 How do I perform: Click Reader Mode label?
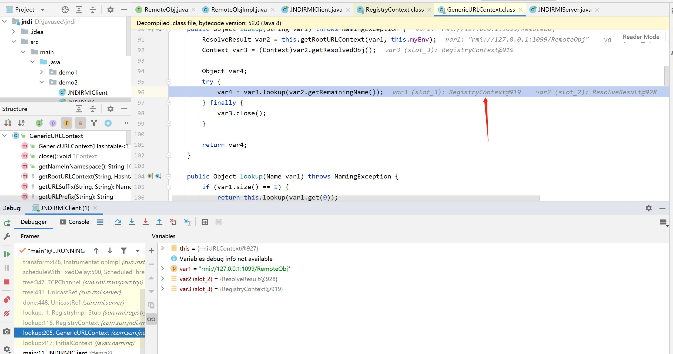pyautogui.click(x=641, y=37)
